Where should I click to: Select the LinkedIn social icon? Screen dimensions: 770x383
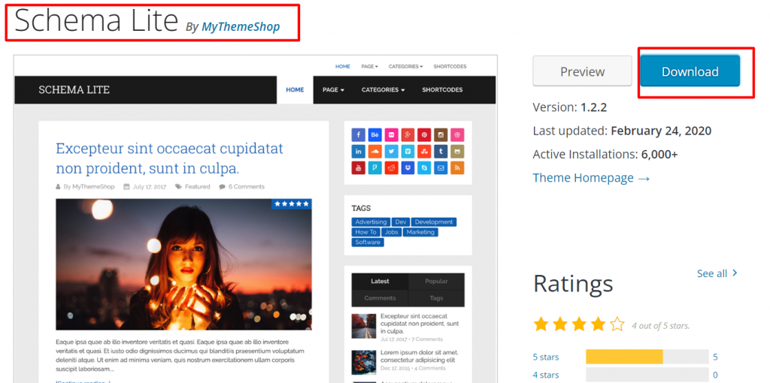coord(359,152)
